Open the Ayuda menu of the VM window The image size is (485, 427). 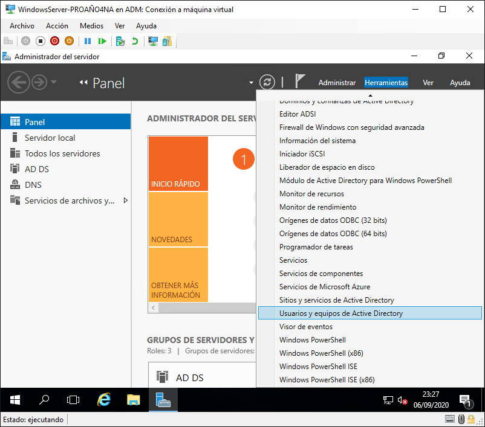click(146, 26)
